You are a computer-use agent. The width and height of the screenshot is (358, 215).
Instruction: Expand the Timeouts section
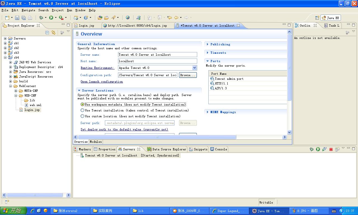point(218,53)
